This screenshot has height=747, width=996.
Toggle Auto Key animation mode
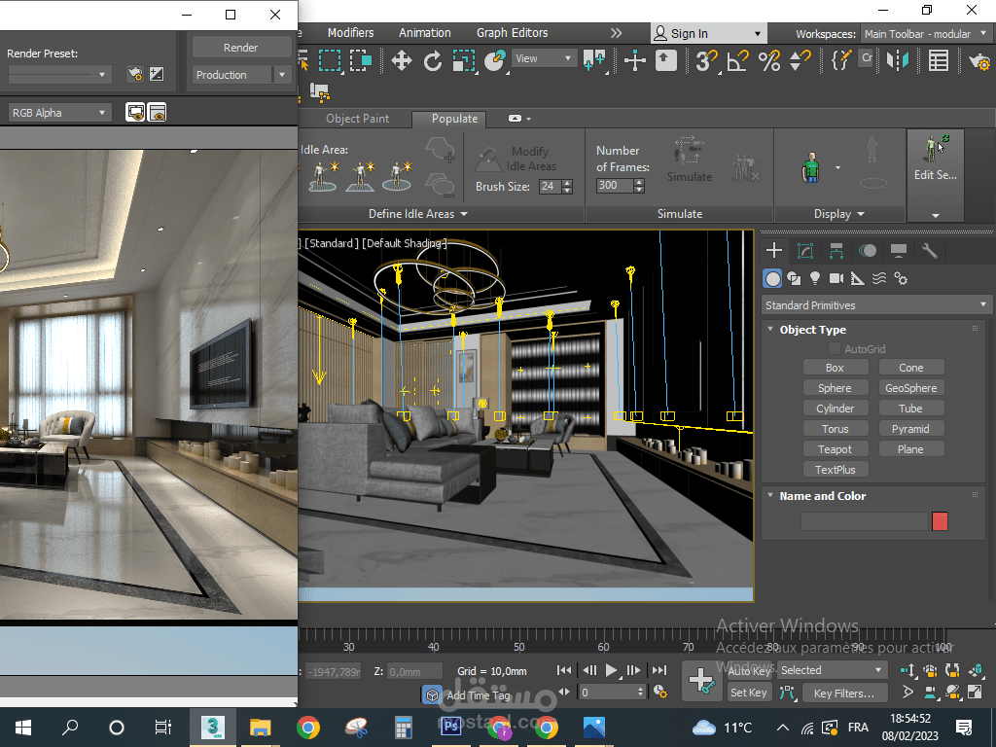pyautogui.click(x=750, y=671)
